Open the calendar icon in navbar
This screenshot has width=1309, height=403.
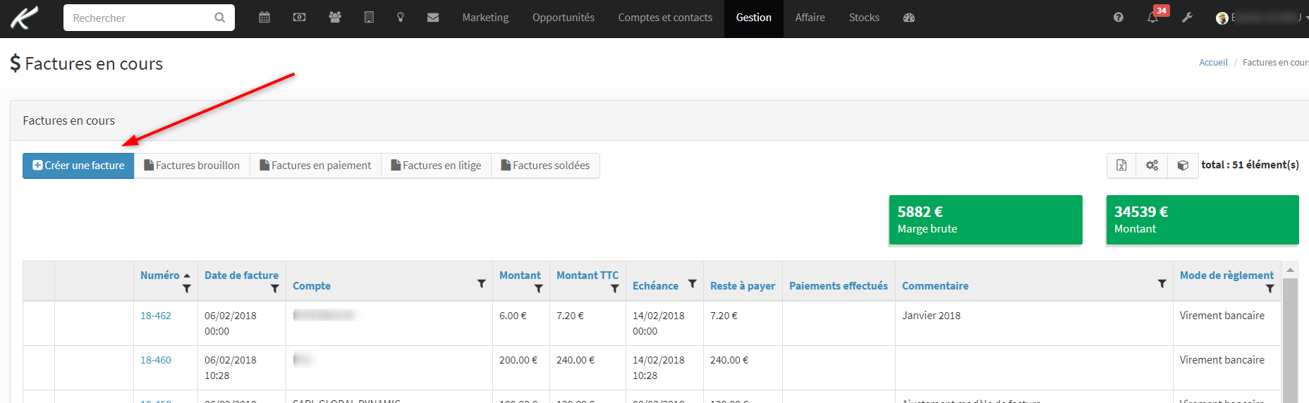264,18
